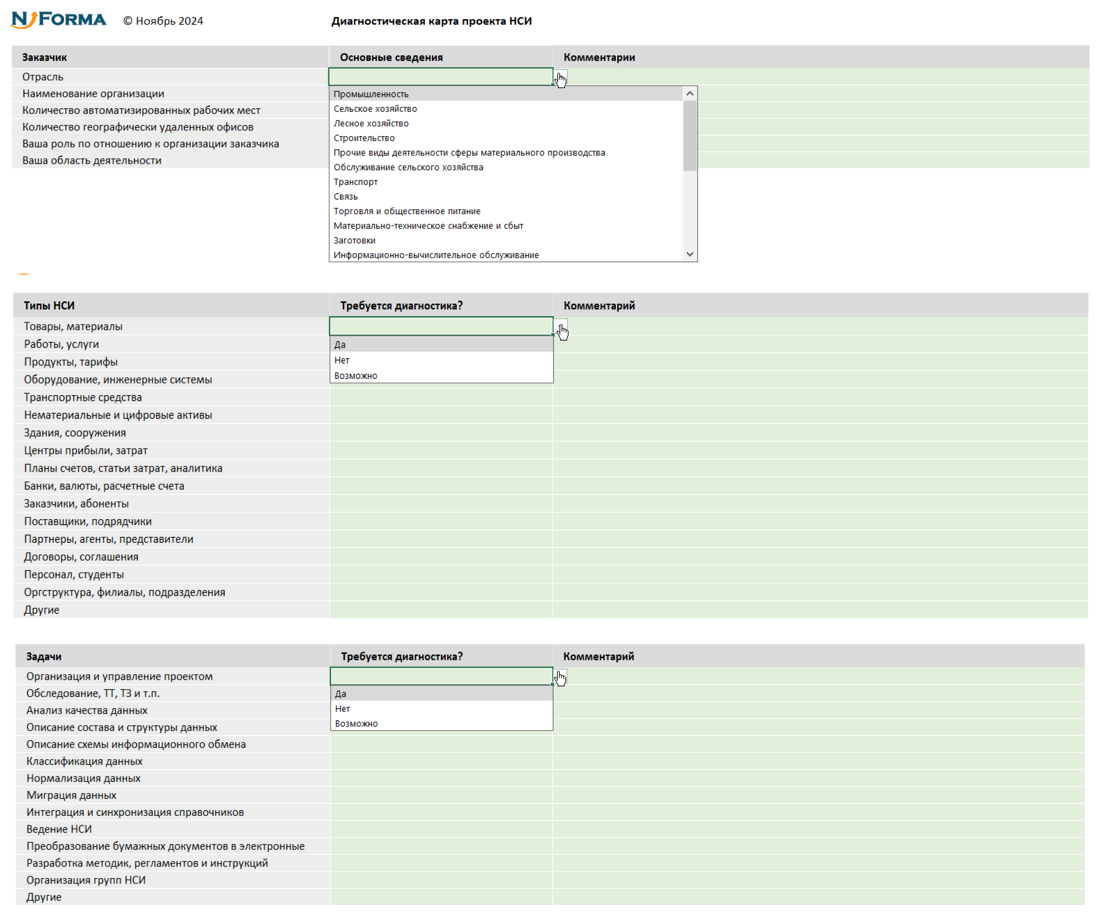This screenshot has width=1103, height=918.
Task: Click Анализ качества данных label
Action: (x=87, y=711)
